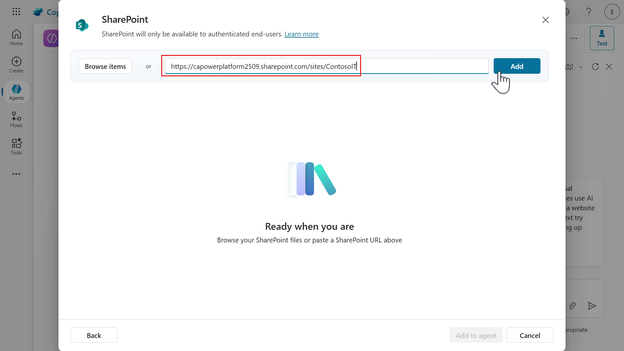Click Browse items in the SharePoint dialog

click(x=105, y=66)
